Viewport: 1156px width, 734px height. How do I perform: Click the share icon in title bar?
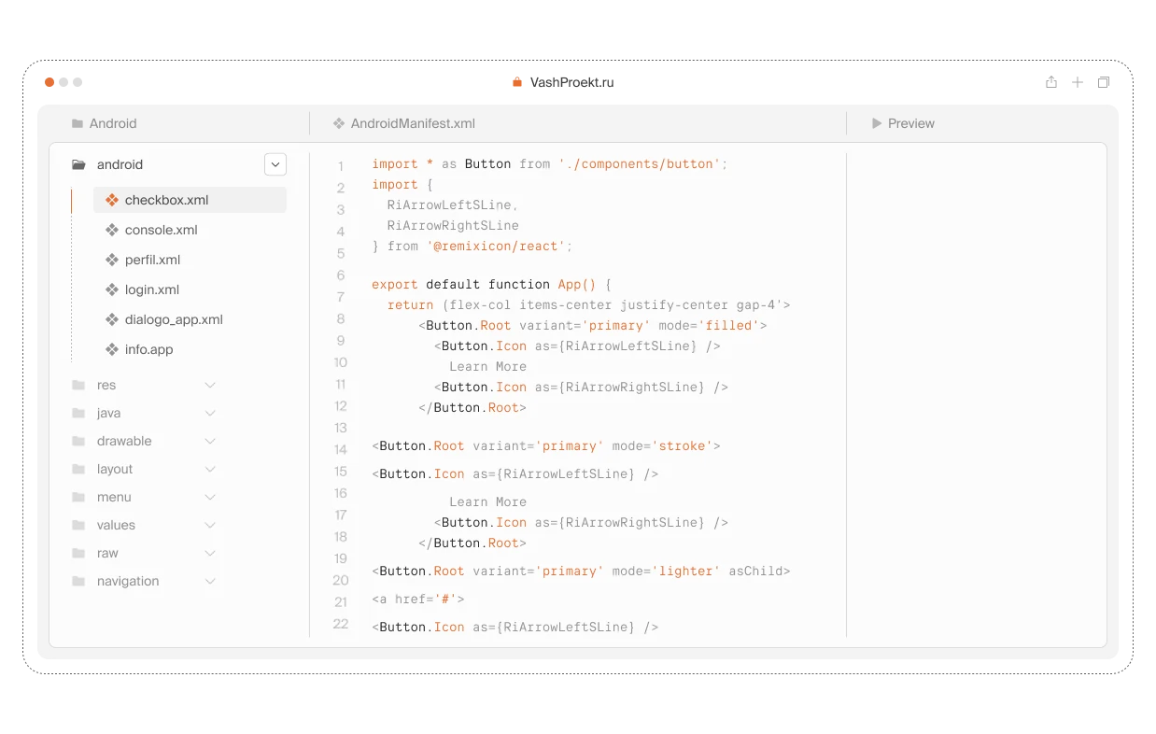click(x=1051, y=82)
